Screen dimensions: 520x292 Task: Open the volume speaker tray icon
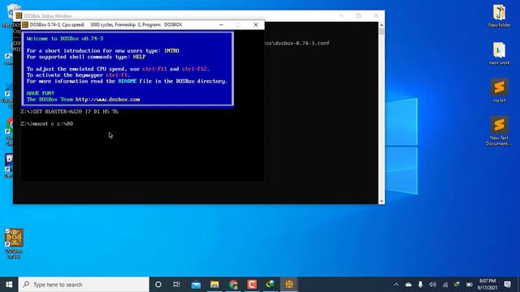tap(432, 285)
